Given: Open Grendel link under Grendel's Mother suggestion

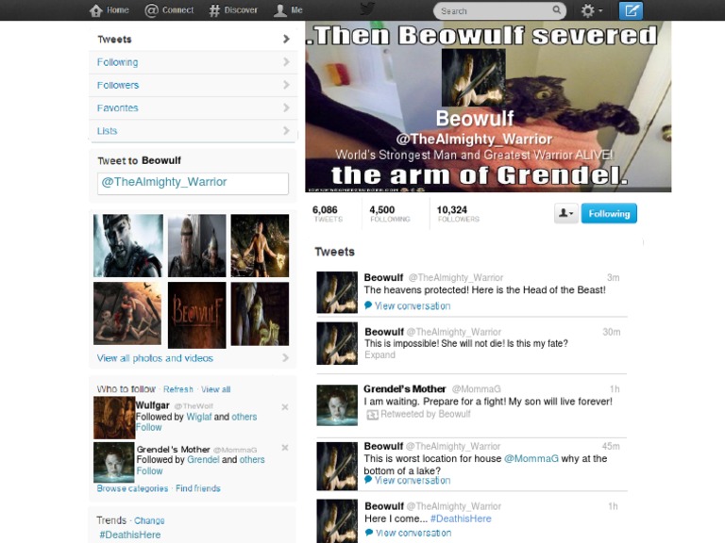Looking at the screenshot, I should [204, 459].
